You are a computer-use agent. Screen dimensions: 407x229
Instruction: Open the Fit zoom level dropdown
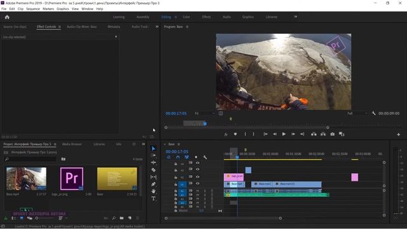click(x=205, y=113)
